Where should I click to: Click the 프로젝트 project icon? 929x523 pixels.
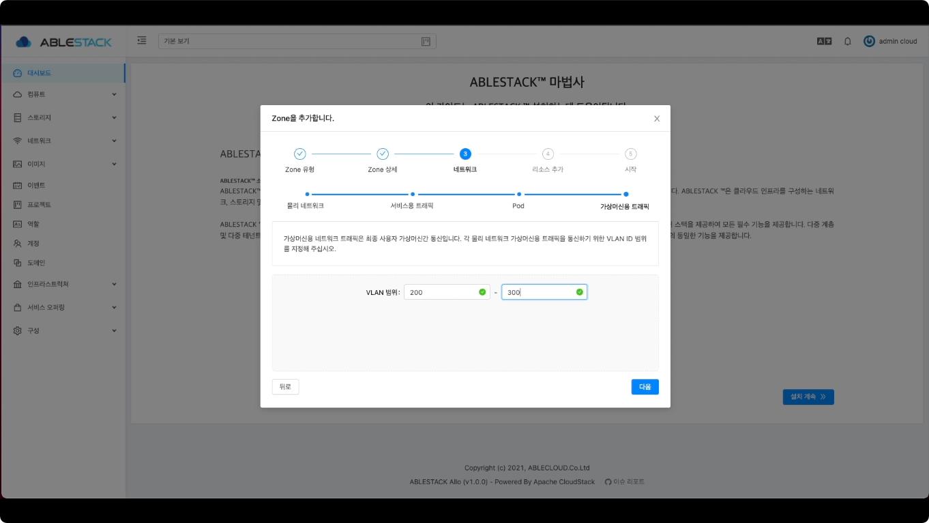click(18, 205)
